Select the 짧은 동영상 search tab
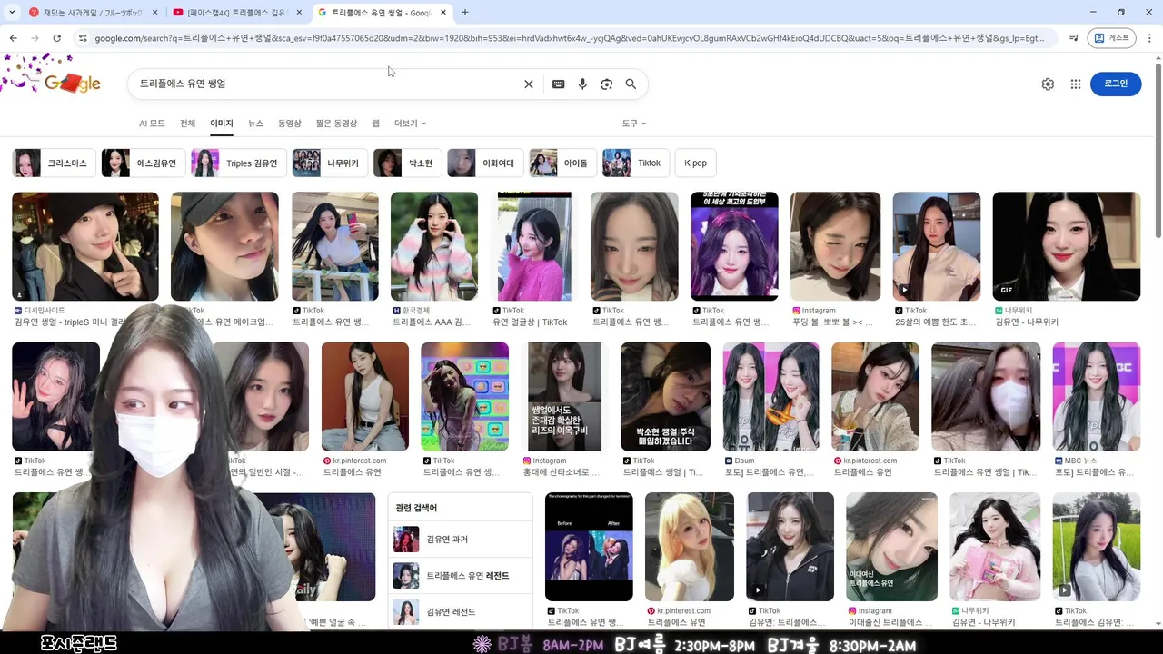Viewport: 1163px width, 654px height. click(x=336, y=124)
